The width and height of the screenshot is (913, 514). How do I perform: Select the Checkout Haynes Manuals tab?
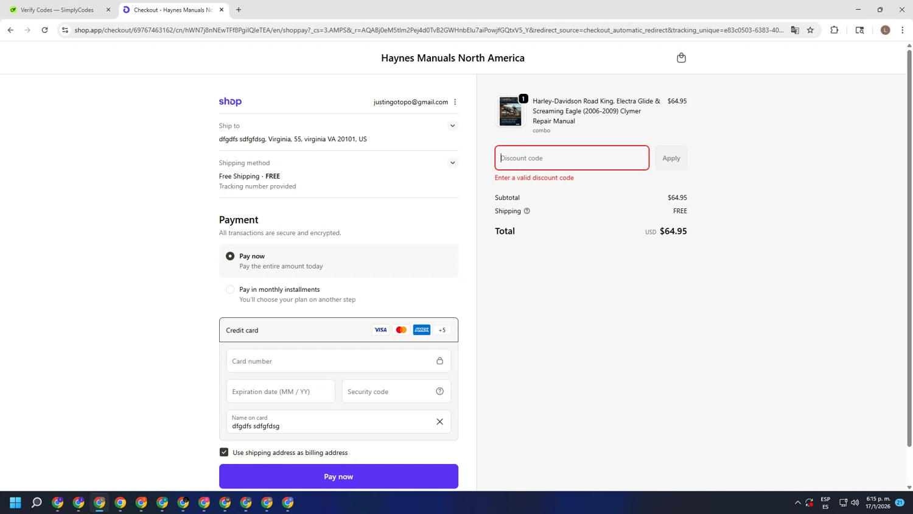[172, 10]
